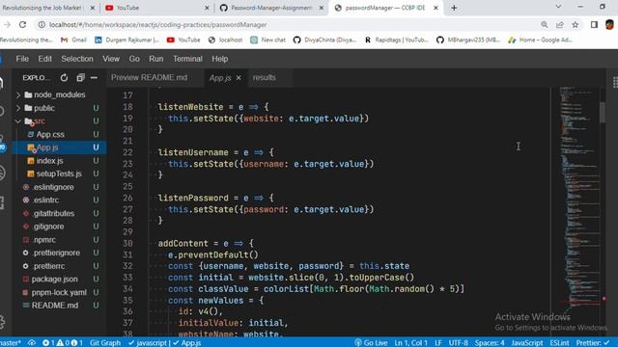The width and height of the screenshot is (618, 347).
Task: Open .eslintrc file
Action: tap(45, 200)
